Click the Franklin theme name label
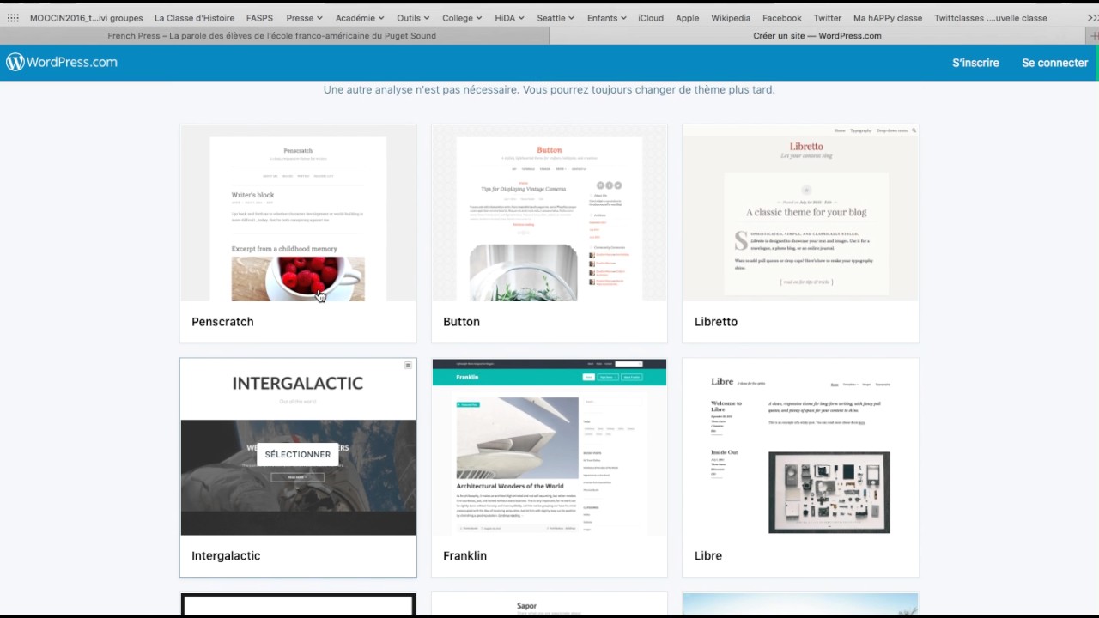This screenshot has height=618, width=1099. click(x=464, y=556)
